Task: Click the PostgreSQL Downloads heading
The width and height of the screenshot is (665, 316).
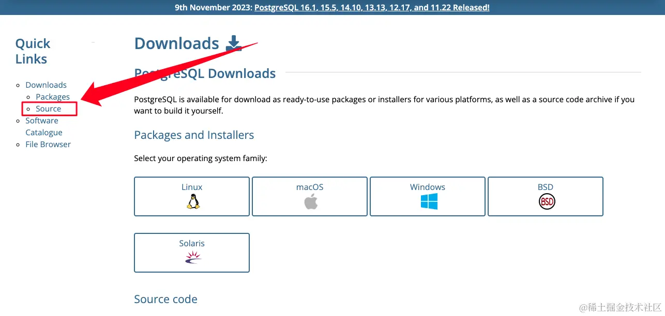Action: pyautogui.click(x=205, y=73)
